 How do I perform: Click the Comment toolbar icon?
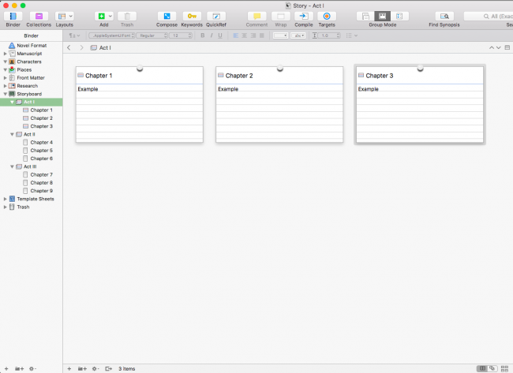click(x=256, y=16)
